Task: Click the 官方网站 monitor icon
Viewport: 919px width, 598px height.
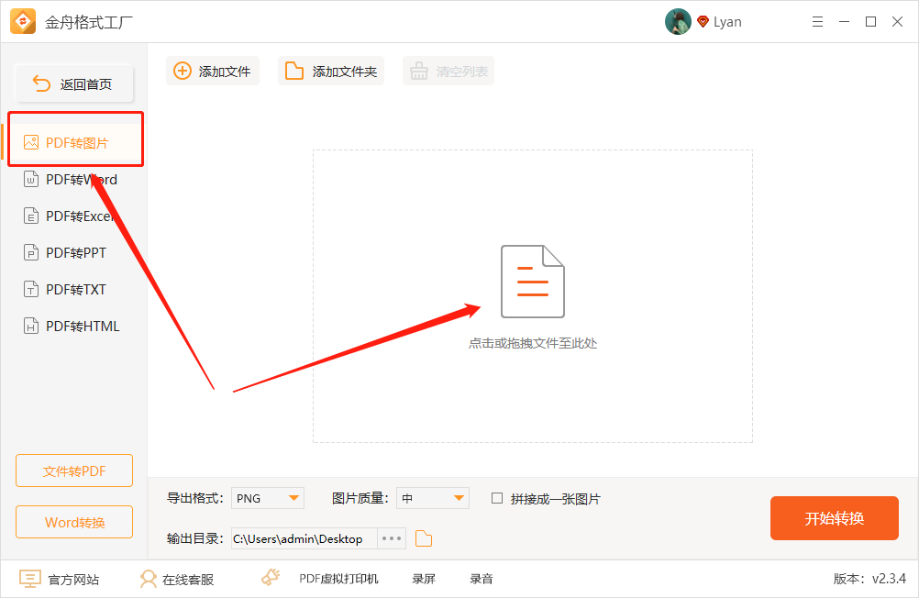Action: pyautogui.click(x=30, y=579)
